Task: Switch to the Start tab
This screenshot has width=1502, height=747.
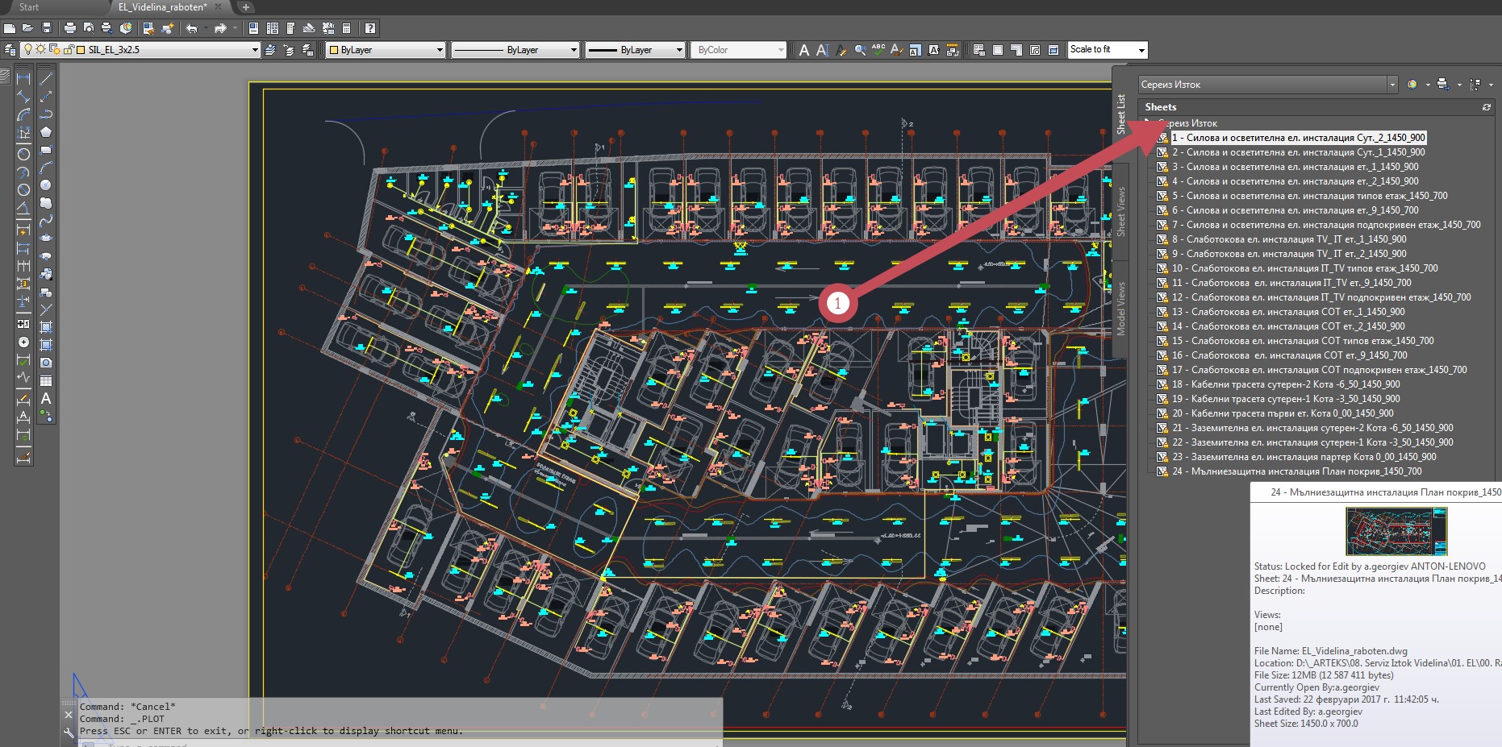Action: pyautogui.click(x=29, y=7)
